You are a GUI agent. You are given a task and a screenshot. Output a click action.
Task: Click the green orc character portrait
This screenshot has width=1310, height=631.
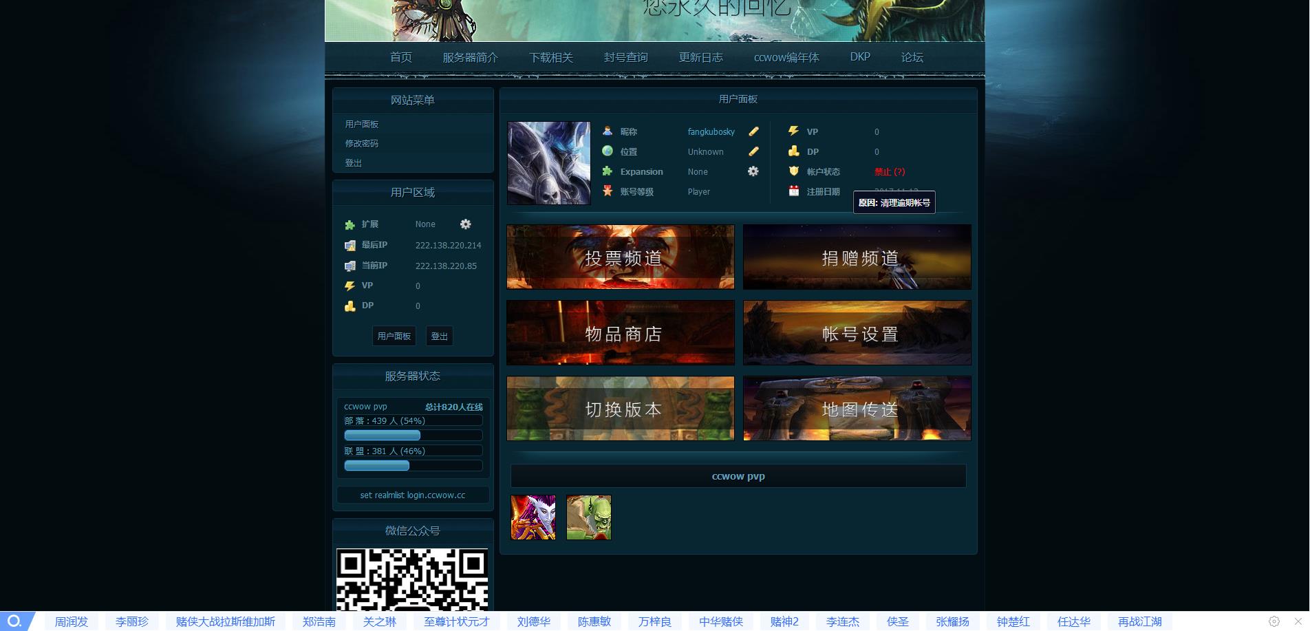pyautogui.click(x=588, y=517)
